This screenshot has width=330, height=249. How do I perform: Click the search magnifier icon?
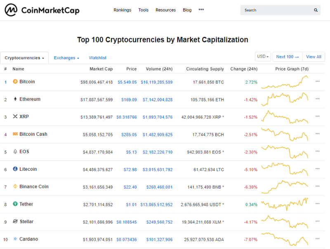[316, 10]
